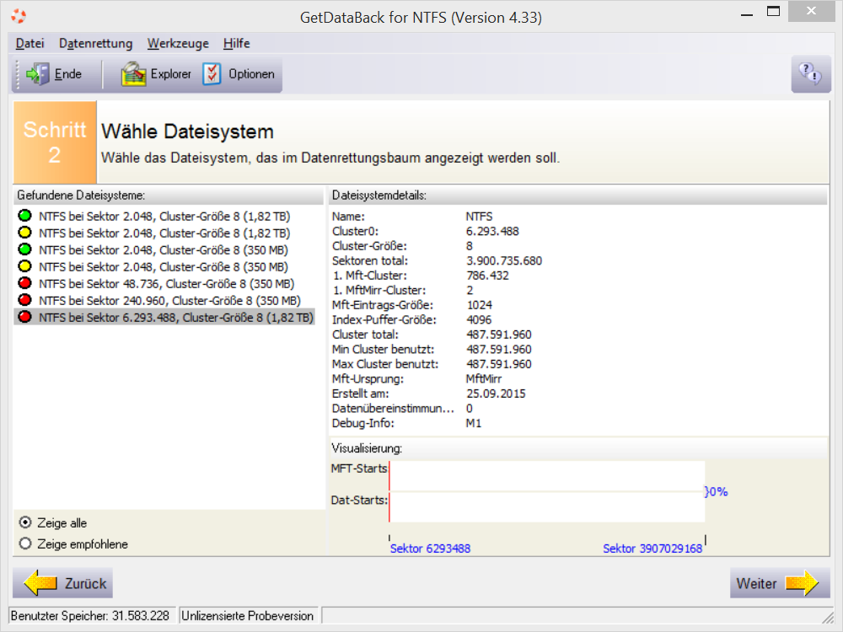This screenshot has width=843, height=632.
Task: Open the Datei menu
Action: [x=30, y=44]
